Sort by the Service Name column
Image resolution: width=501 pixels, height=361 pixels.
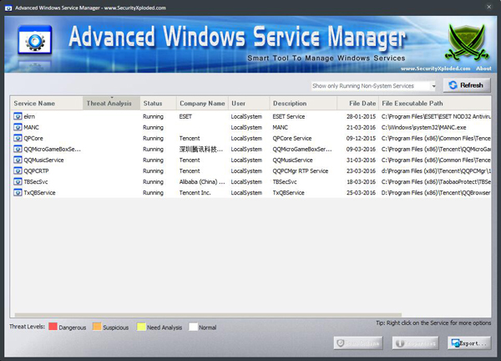tap(46, 104)
